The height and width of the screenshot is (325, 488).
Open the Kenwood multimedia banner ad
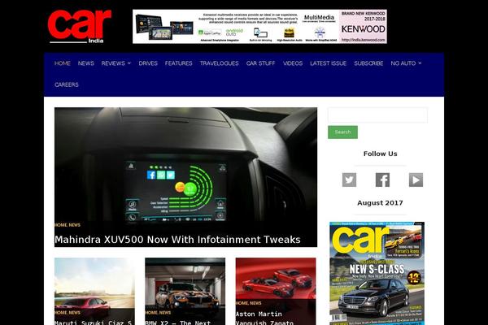[259, 27]
